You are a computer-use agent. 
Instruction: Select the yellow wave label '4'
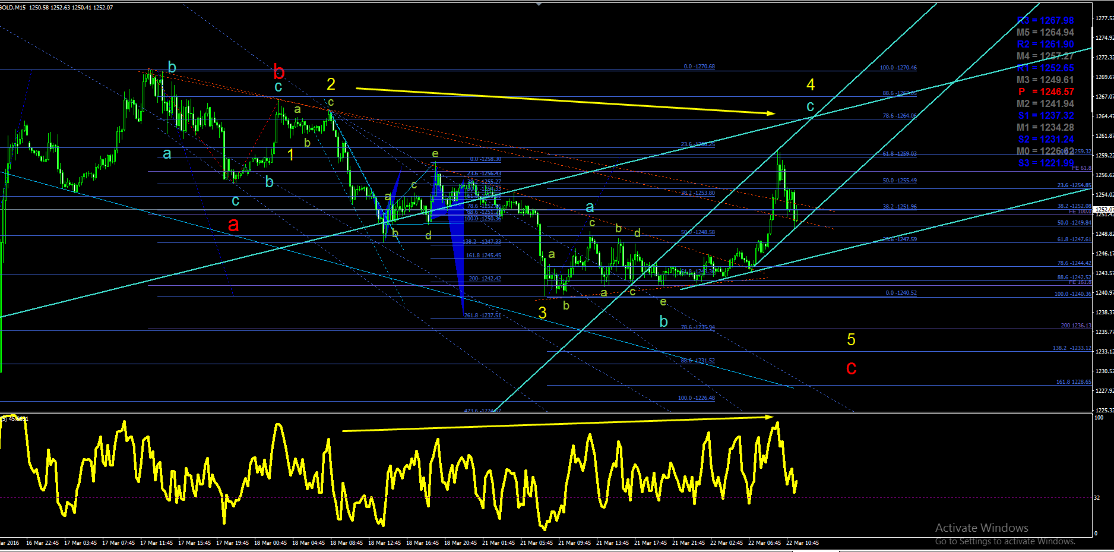click(x=811, y=85)
